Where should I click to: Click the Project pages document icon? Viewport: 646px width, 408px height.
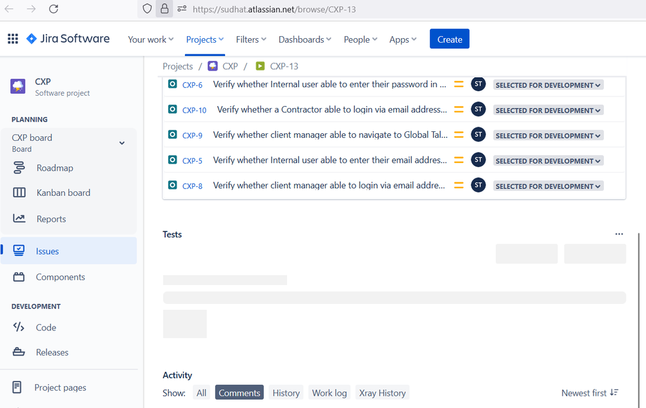point(17,387)
